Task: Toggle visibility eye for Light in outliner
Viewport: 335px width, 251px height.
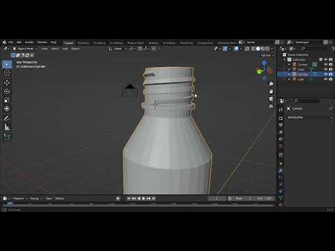Action: (x=326, y=79)
